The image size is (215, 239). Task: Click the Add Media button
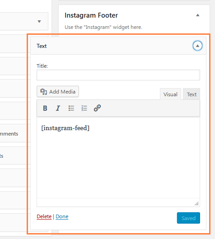click(x=58, y=92)
